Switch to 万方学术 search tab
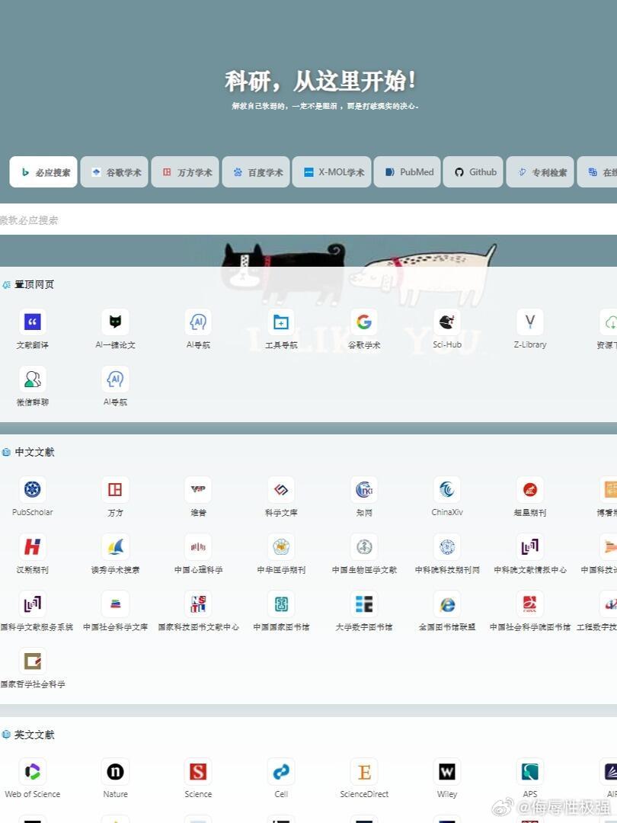The height and width of the screenshot is (823, 617). coord(185,171)
